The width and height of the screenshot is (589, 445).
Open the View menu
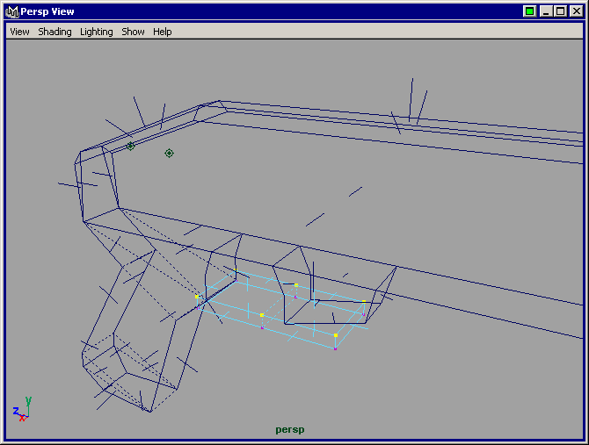(19, 32)
